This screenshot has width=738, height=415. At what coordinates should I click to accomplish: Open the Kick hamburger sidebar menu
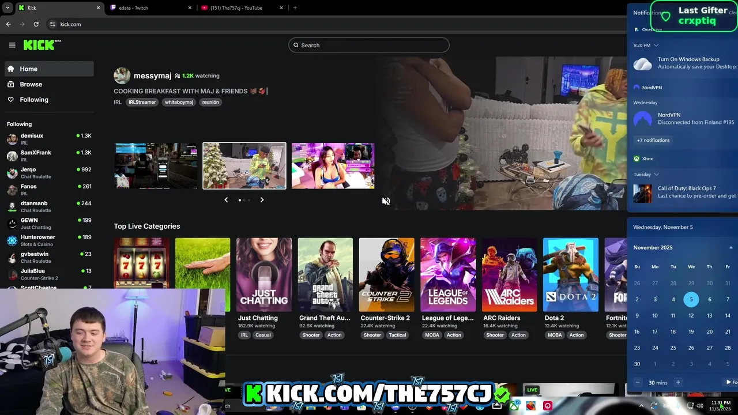[12, 45]
